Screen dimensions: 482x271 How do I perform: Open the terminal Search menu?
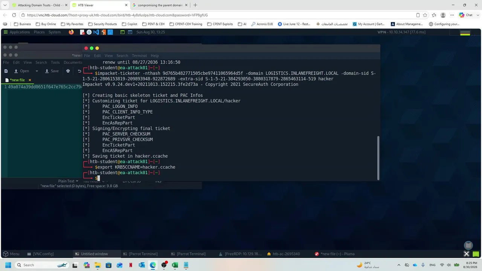[x=122, y=56]
